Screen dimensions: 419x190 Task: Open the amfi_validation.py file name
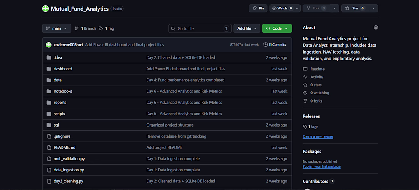coord(69,159)
